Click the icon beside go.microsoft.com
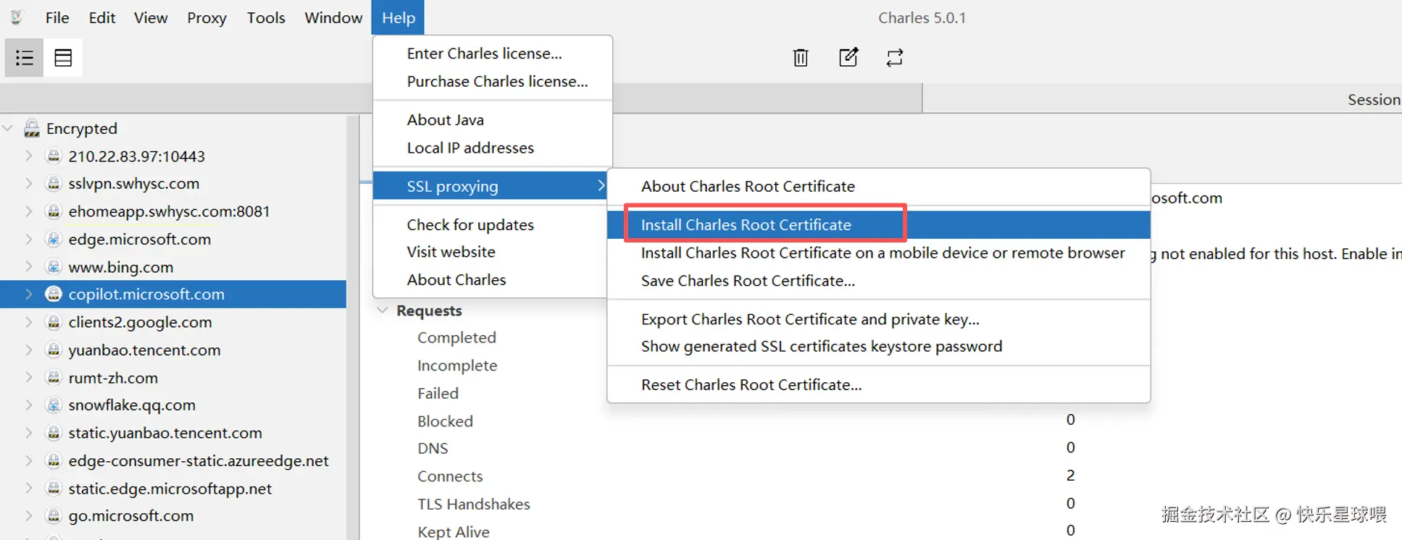This screenshot has height=540, width=1402. [54, 515]
